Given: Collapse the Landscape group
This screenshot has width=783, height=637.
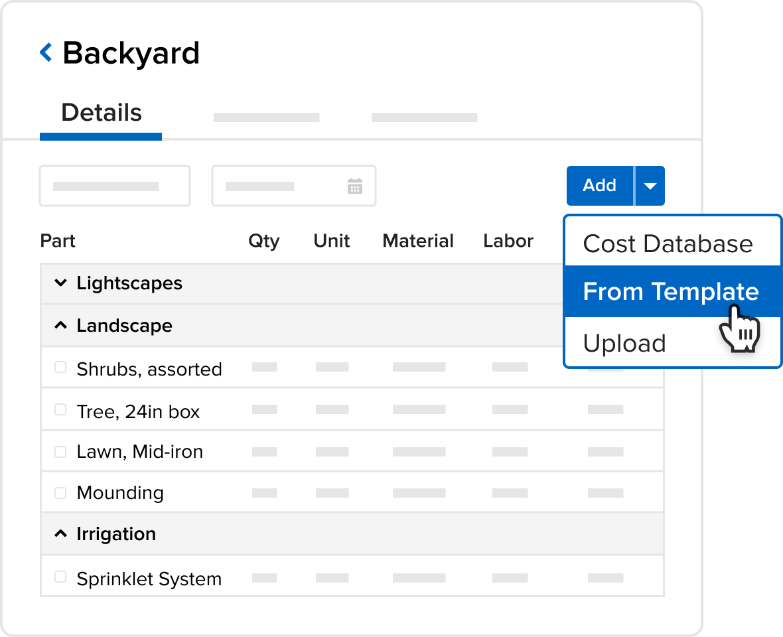Looking at the screenshot, I should [60, 326].
